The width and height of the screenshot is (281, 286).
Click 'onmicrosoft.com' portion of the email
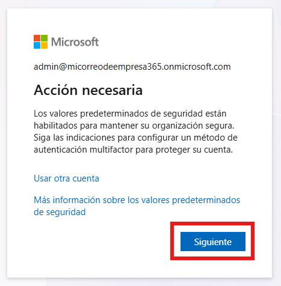click(x=197, y=67)
